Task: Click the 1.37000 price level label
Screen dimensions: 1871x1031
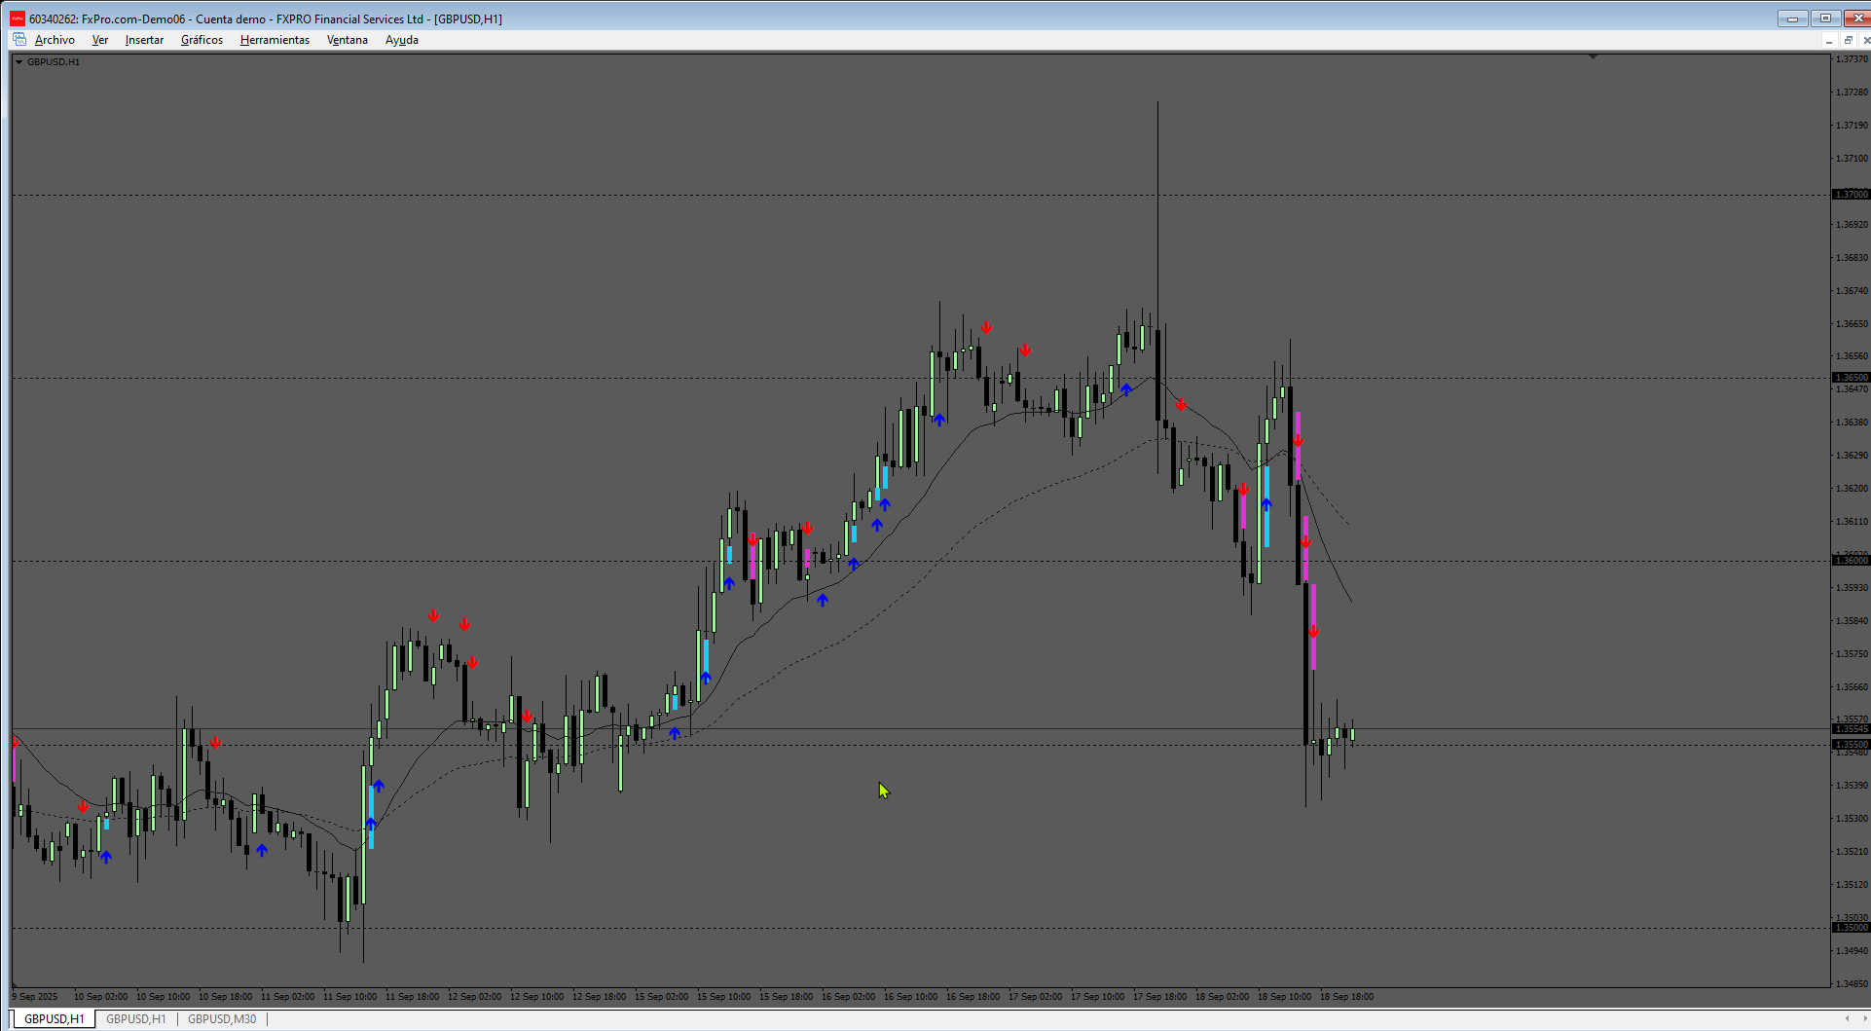Action: [1852, 194]
